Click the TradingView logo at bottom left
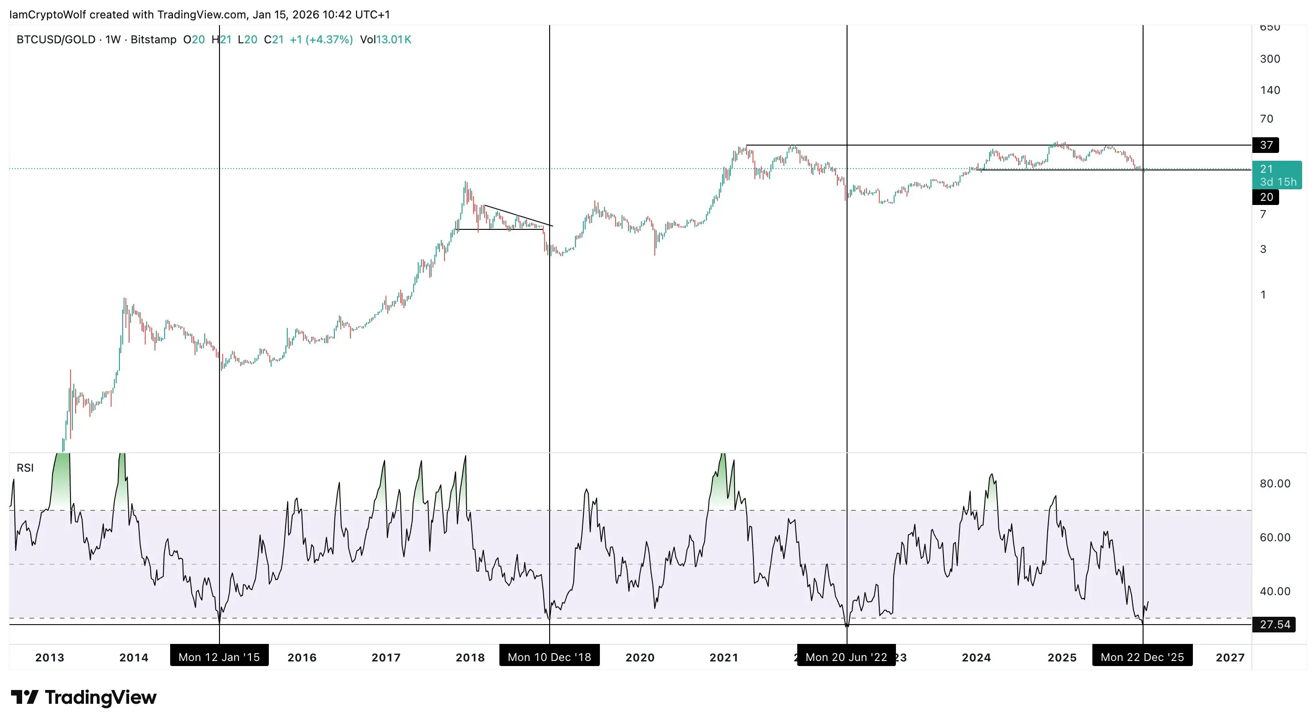 [83, 697]
